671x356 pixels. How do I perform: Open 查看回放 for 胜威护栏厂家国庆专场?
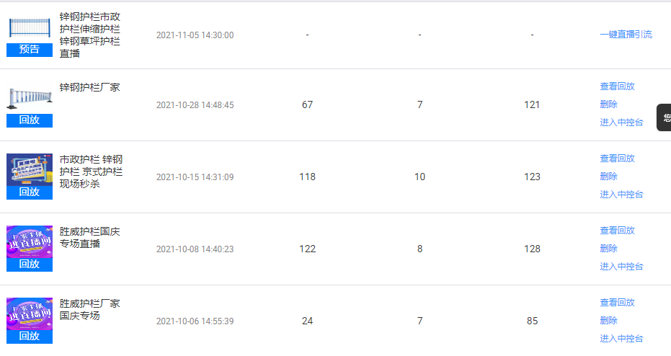click(617, 303)
